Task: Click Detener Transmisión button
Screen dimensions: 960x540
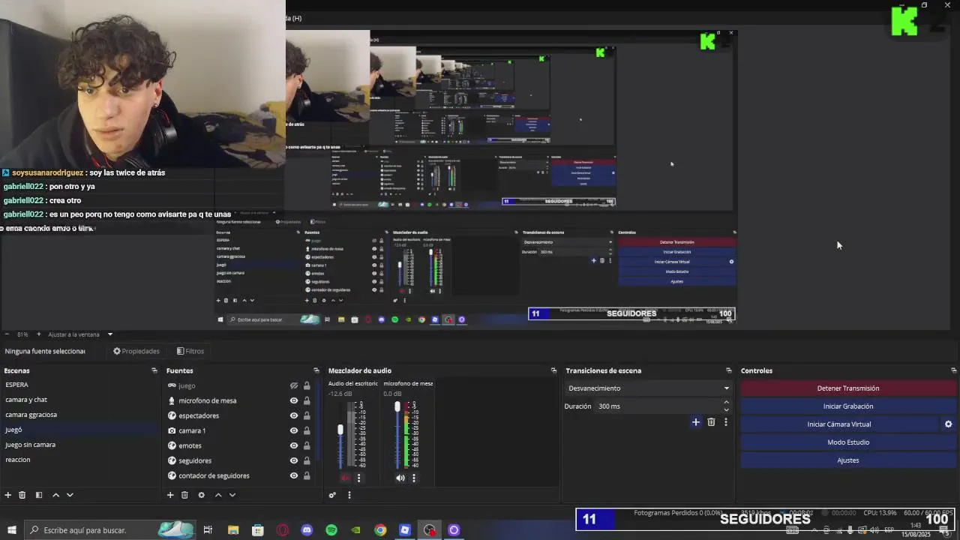Action: tap(848, 388)
